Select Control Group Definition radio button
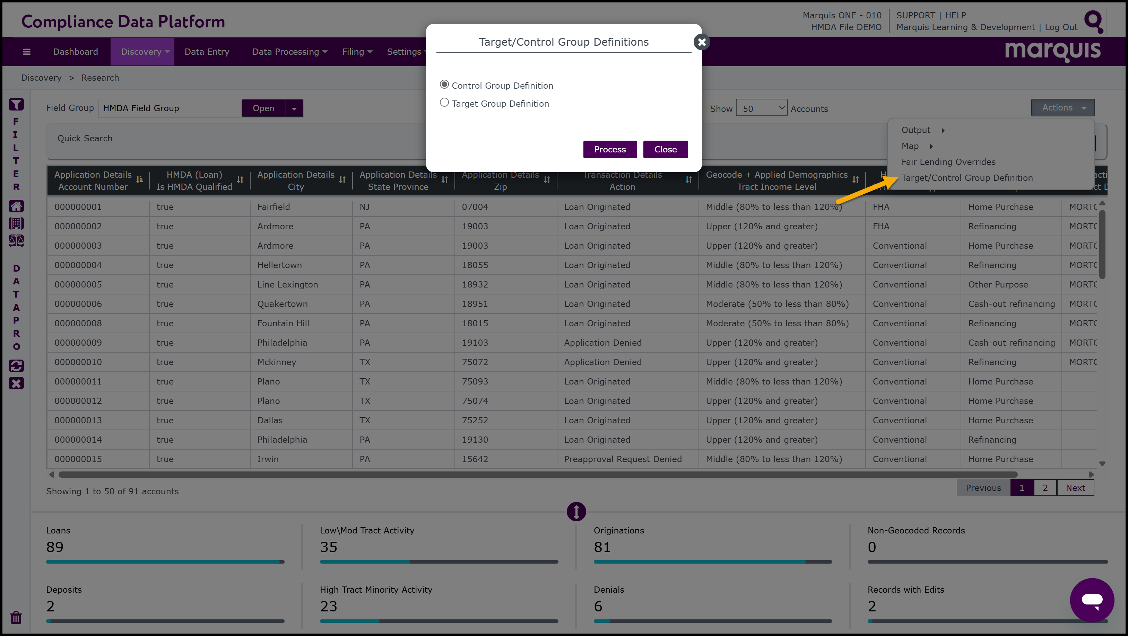1128x636 pixels. click(x=444, y=84)
